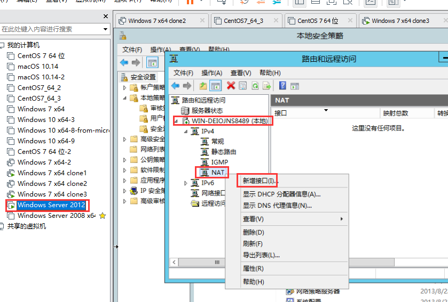This screenshot has width=448, height=302.
Task: Expand the IP 安全策略 node in security tree
Action: coord(124,191)
